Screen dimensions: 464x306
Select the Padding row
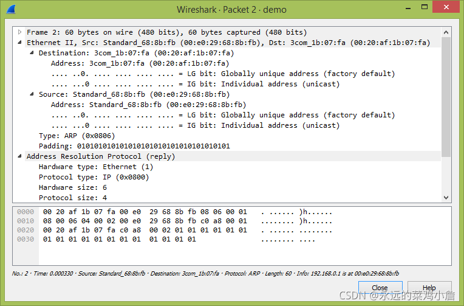pos(134,146)
